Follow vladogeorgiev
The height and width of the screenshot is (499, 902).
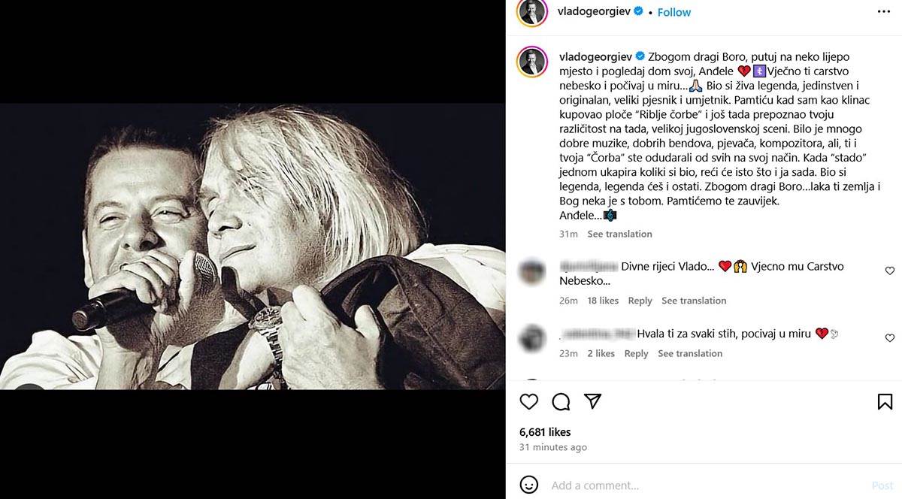tap(674, 12)
